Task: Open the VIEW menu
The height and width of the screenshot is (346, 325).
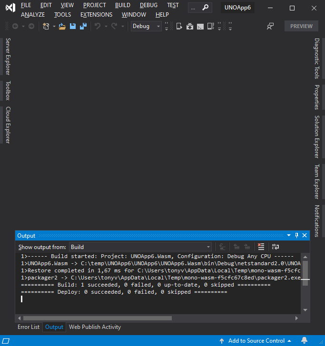Action: point(67,5)
